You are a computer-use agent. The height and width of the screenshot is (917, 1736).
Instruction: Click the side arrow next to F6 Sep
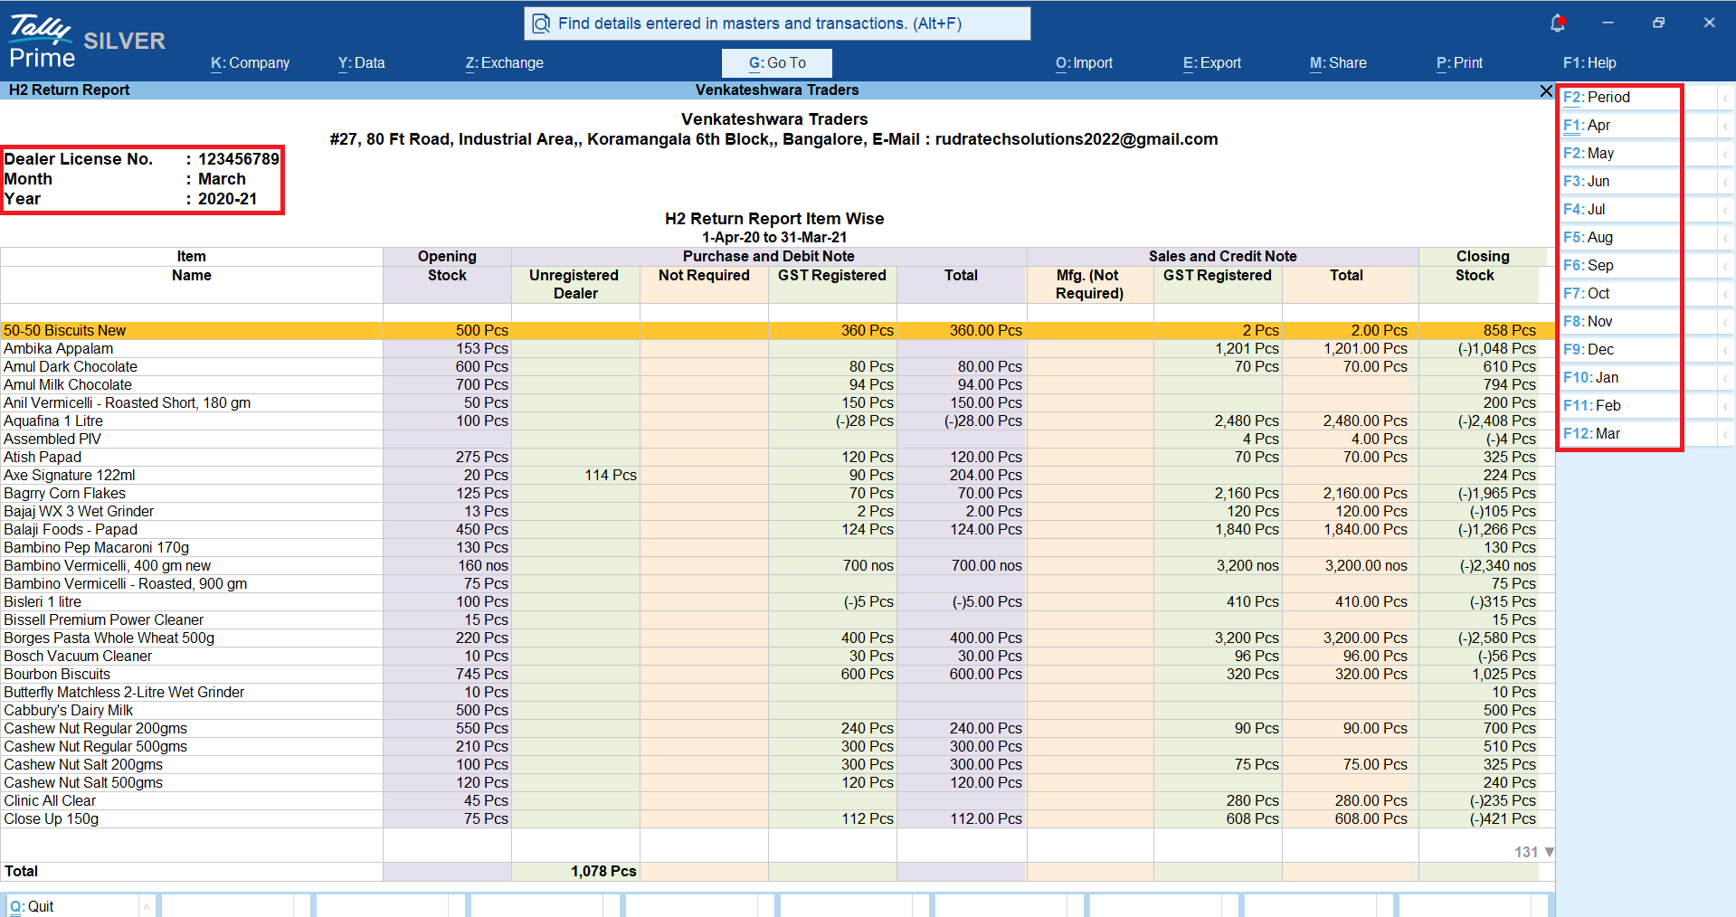click(1725, 266)
